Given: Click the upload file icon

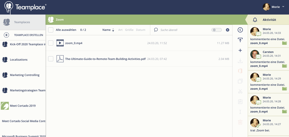Looking at the screenshot, I should [x=240, y=40].
